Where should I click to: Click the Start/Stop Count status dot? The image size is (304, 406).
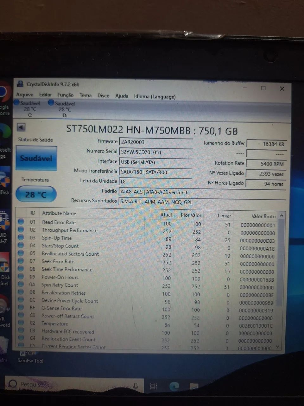click(x=21, y=245)
